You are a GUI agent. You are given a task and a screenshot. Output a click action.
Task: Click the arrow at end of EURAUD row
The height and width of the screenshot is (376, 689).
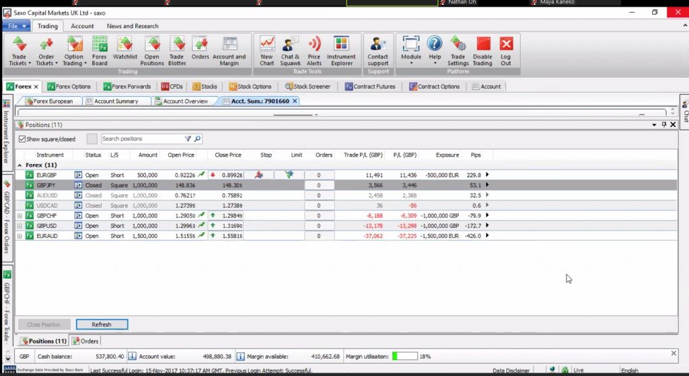click(x=487, y=236)
